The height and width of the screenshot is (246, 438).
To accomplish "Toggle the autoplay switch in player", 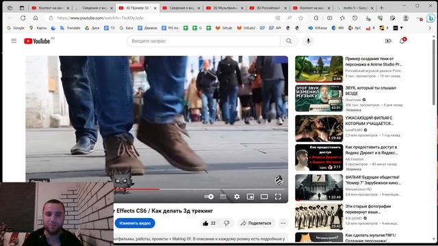I will [x=209, y=197].
